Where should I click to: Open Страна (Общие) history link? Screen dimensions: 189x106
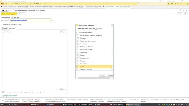pos(83,100)
